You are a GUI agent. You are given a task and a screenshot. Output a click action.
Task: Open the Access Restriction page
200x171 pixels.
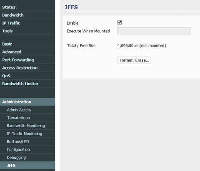coord(27,68)
